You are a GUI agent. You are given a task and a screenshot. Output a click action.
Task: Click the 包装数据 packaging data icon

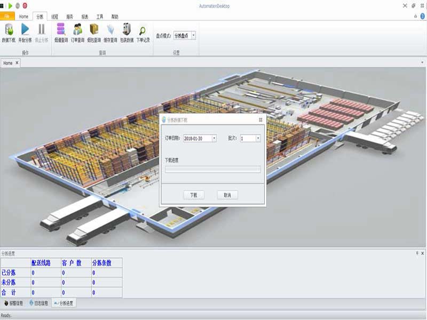[x=126, y=31]
